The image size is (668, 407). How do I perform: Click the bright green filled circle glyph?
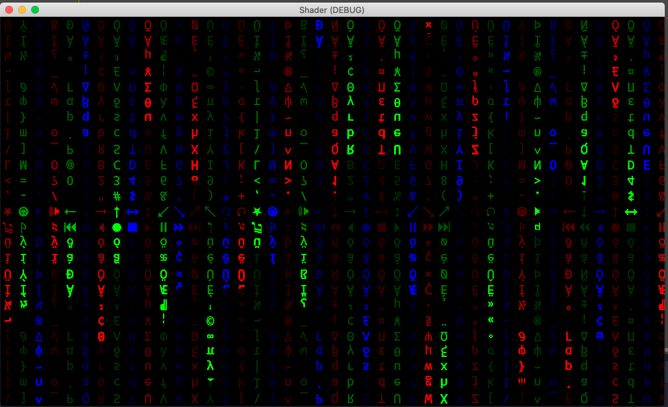117,228
